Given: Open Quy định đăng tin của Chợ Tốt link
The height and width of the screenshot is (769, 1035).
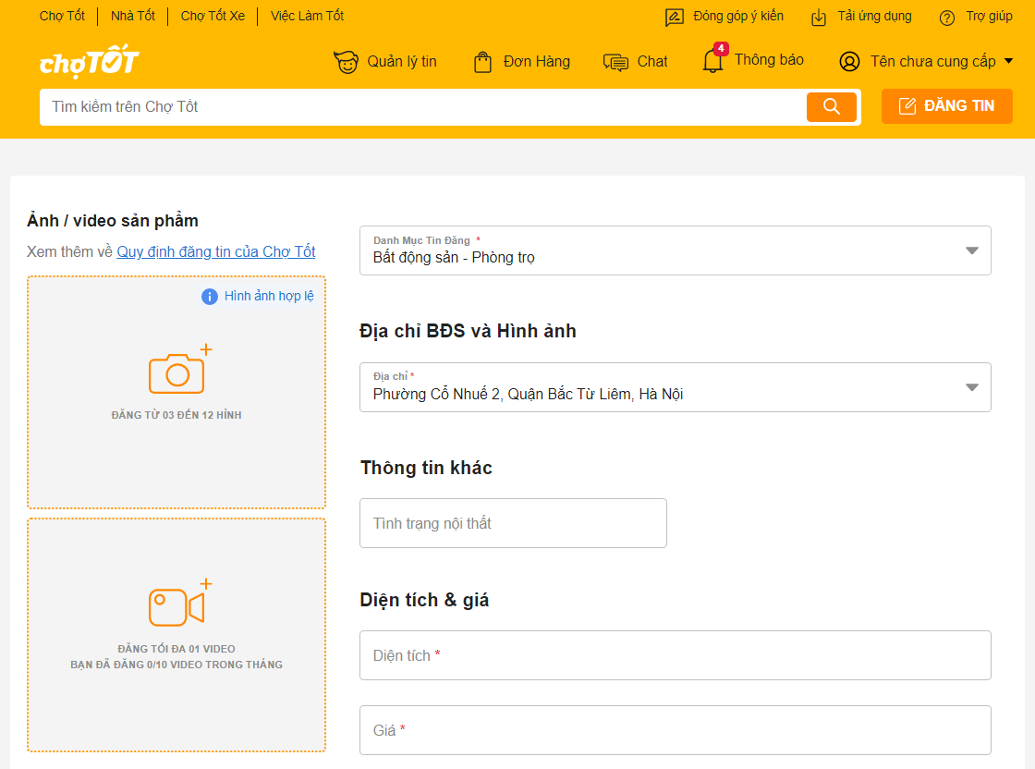Looking at the screenshot, I should (x=215, y=252).
